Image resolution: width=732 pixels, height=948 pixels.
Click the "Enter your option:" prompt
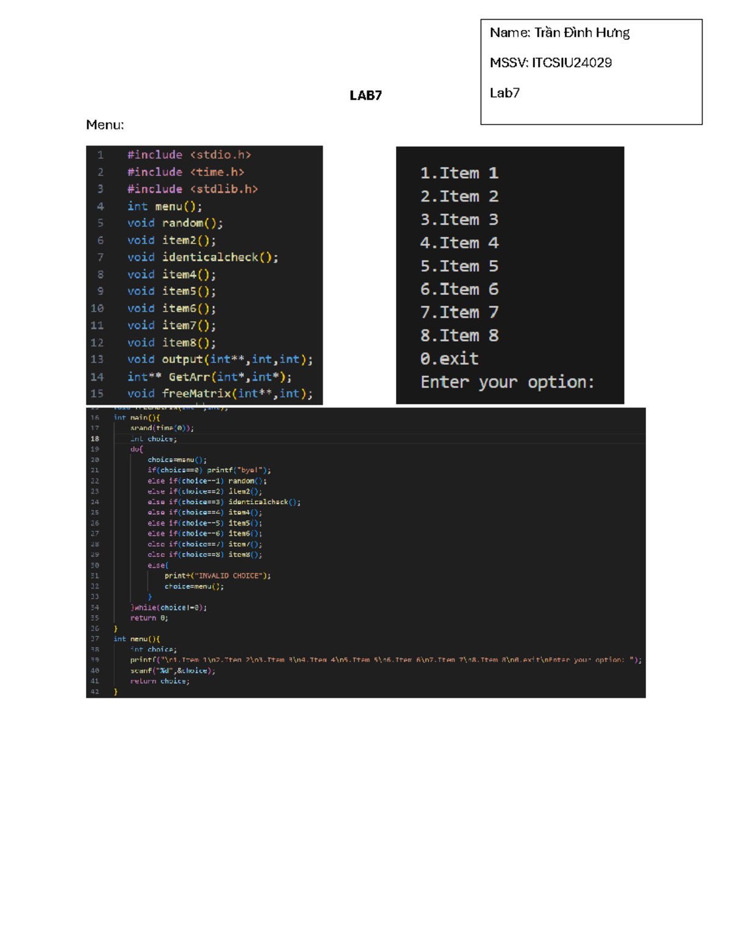(x=508, y=383)
